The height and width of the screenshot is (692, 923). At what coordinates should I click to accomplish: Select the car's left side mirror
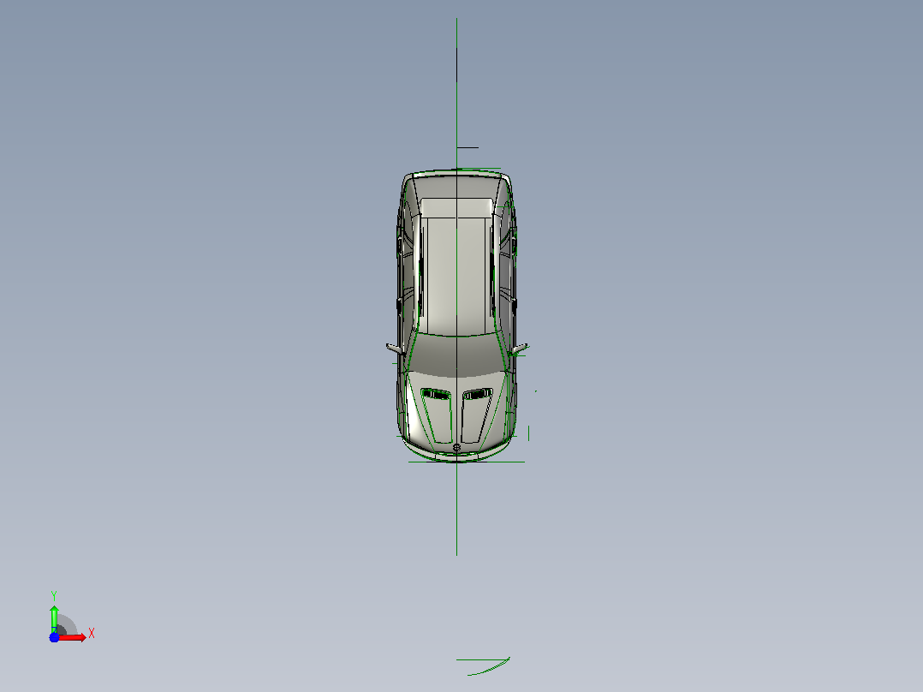pyautogui.click(x=395, y=348)
